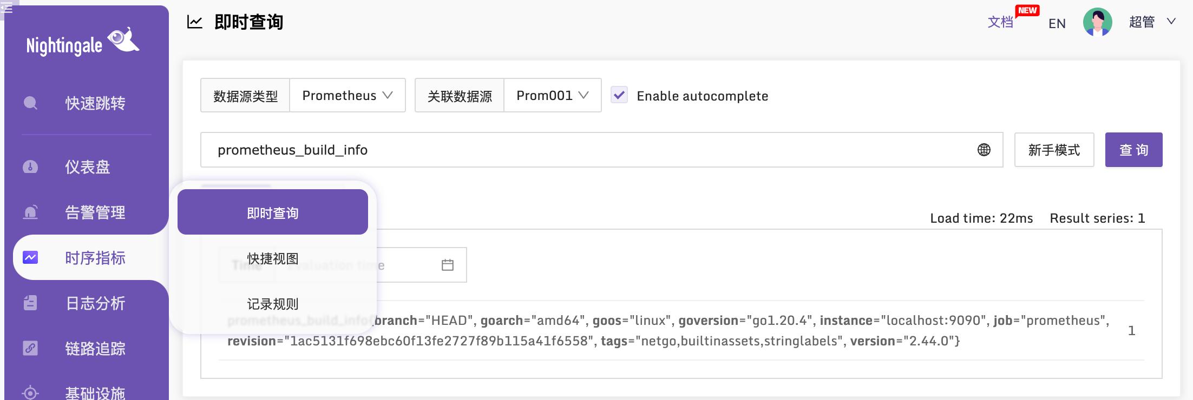The height and width of the screenshot is (400, 1193).
Task: Open the calendar icon in time picker
Action: [448, 265]
